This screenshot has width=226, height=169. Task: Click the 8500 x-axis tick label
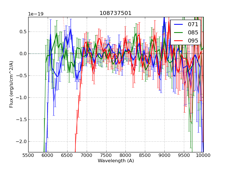(145, 155)
